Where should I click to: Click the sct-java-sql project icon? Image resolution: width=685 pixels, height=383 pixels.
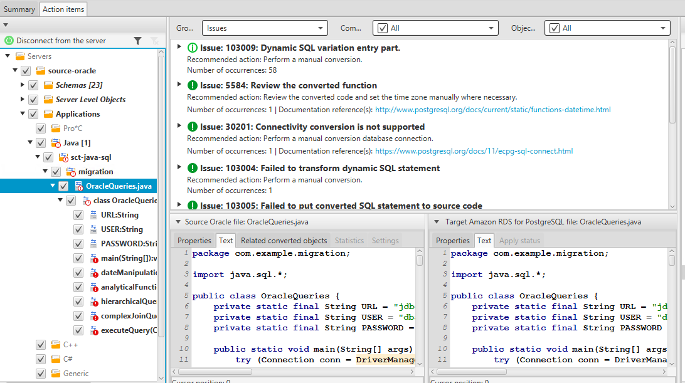63,157
